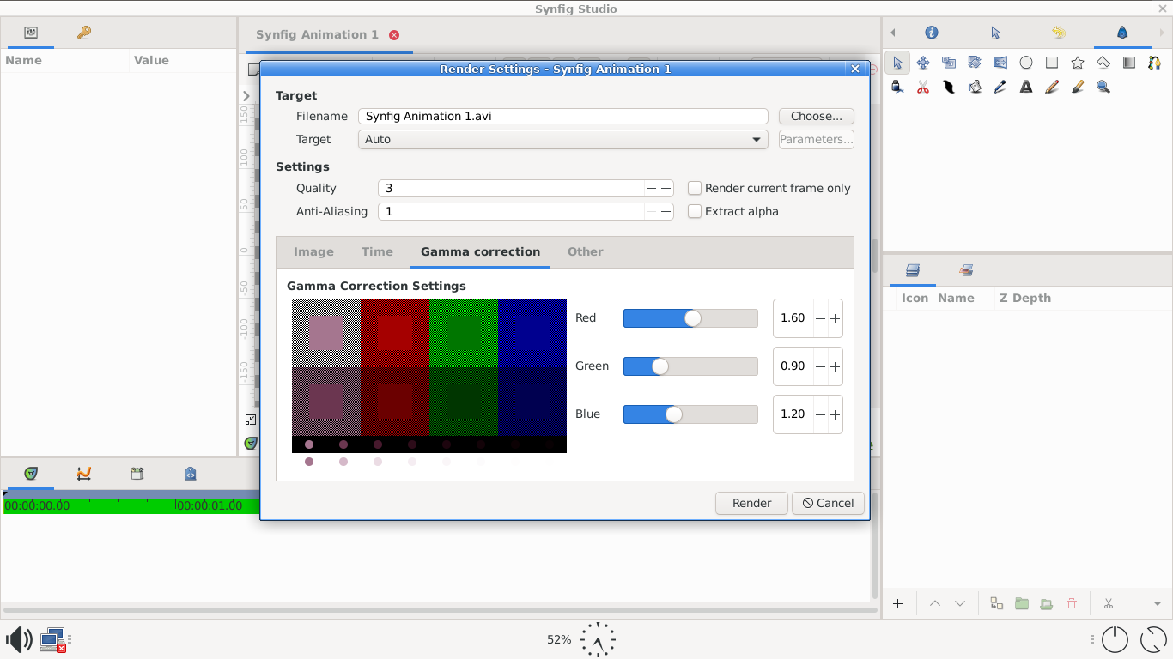This screenshot has width=1173, height=659.
Task: Click the Z Depth column header
Action: (1024, 298)
